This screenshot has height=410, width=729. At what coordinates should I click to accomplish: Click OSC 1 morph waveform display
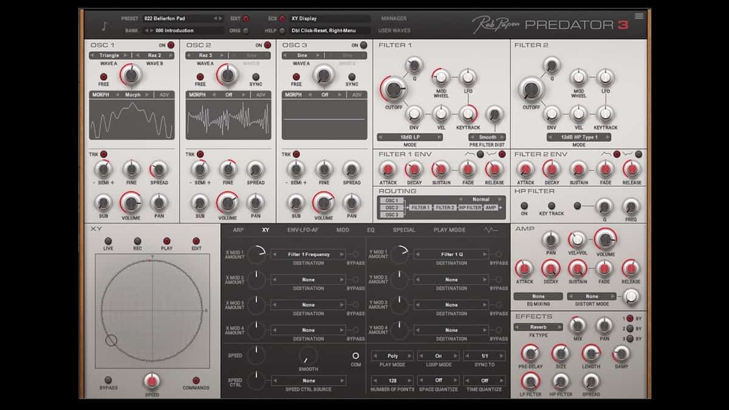132,120
